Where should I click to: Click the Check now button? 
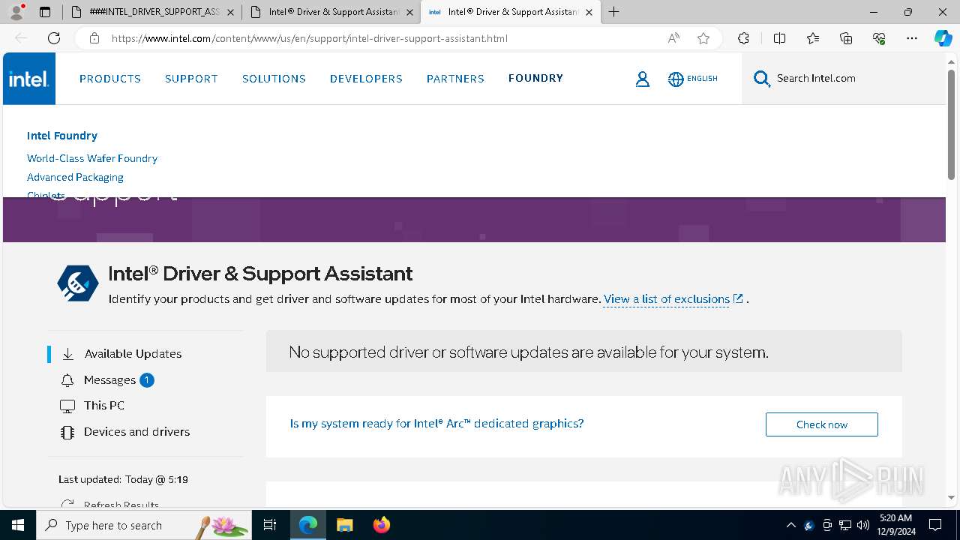tap(821, 424)
